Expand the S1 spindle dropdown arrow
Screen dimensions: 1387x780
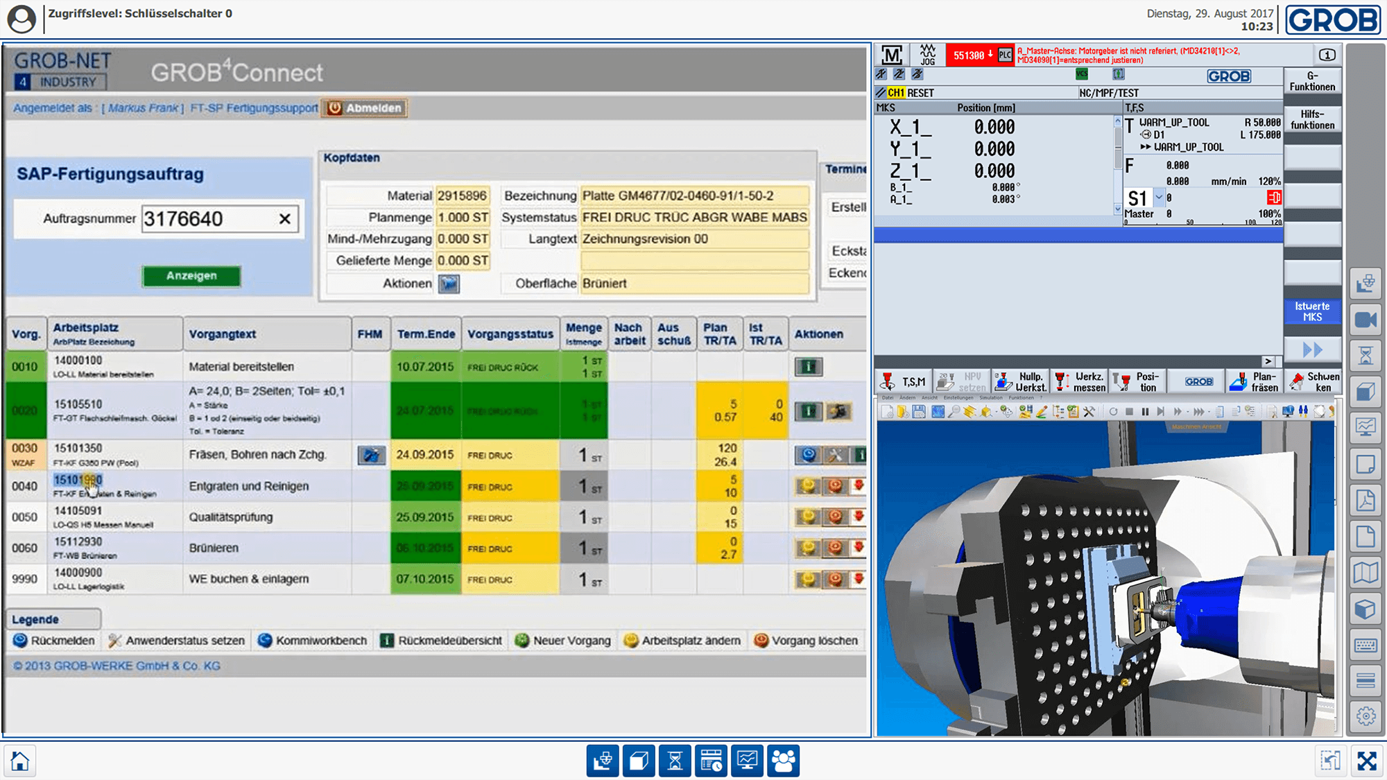[x=1159, y=198]
